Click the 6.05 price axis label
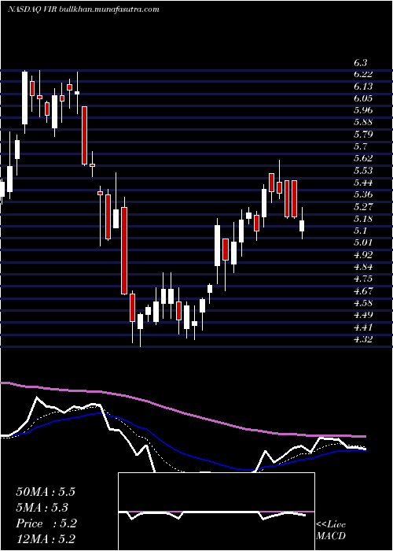Image resolution: width=393 pixels, height=551 pixels. [x=363, y=98]
